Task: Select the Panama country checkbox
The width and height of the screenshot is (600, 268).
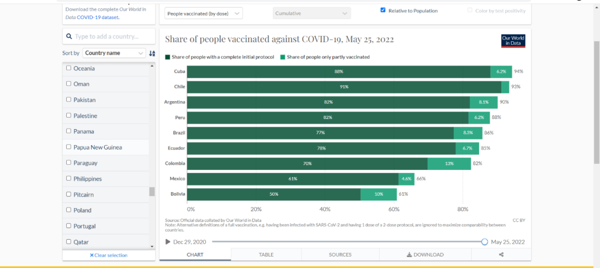Action: pyautogui.click(x=69, y=131)
